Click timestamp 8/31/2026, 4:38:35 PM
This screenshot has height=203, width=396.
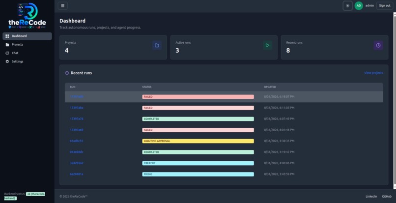point(279,141)
